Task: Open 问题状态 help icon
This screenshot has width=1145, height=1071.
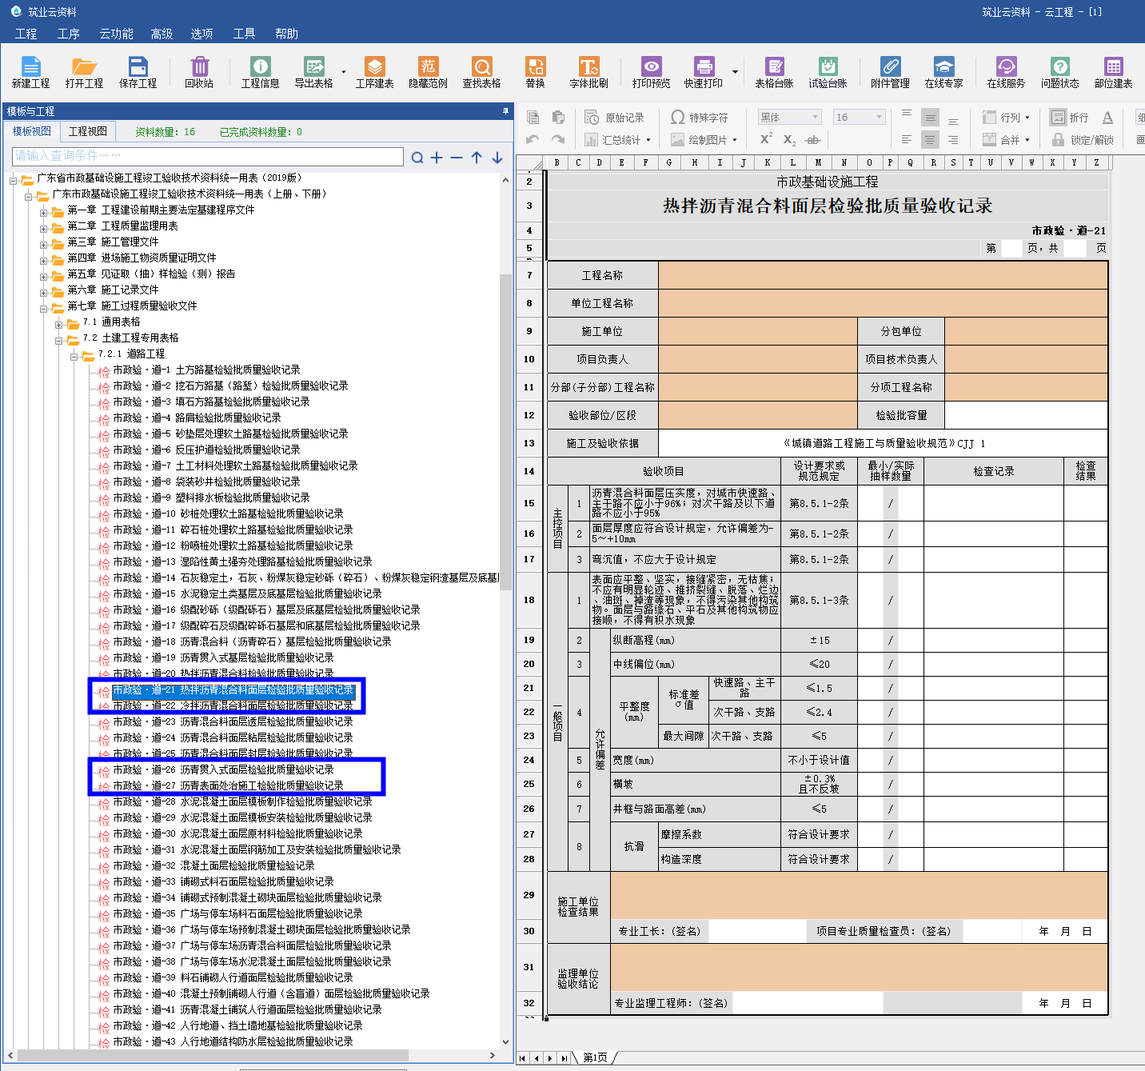Action: coord(1059,72)
